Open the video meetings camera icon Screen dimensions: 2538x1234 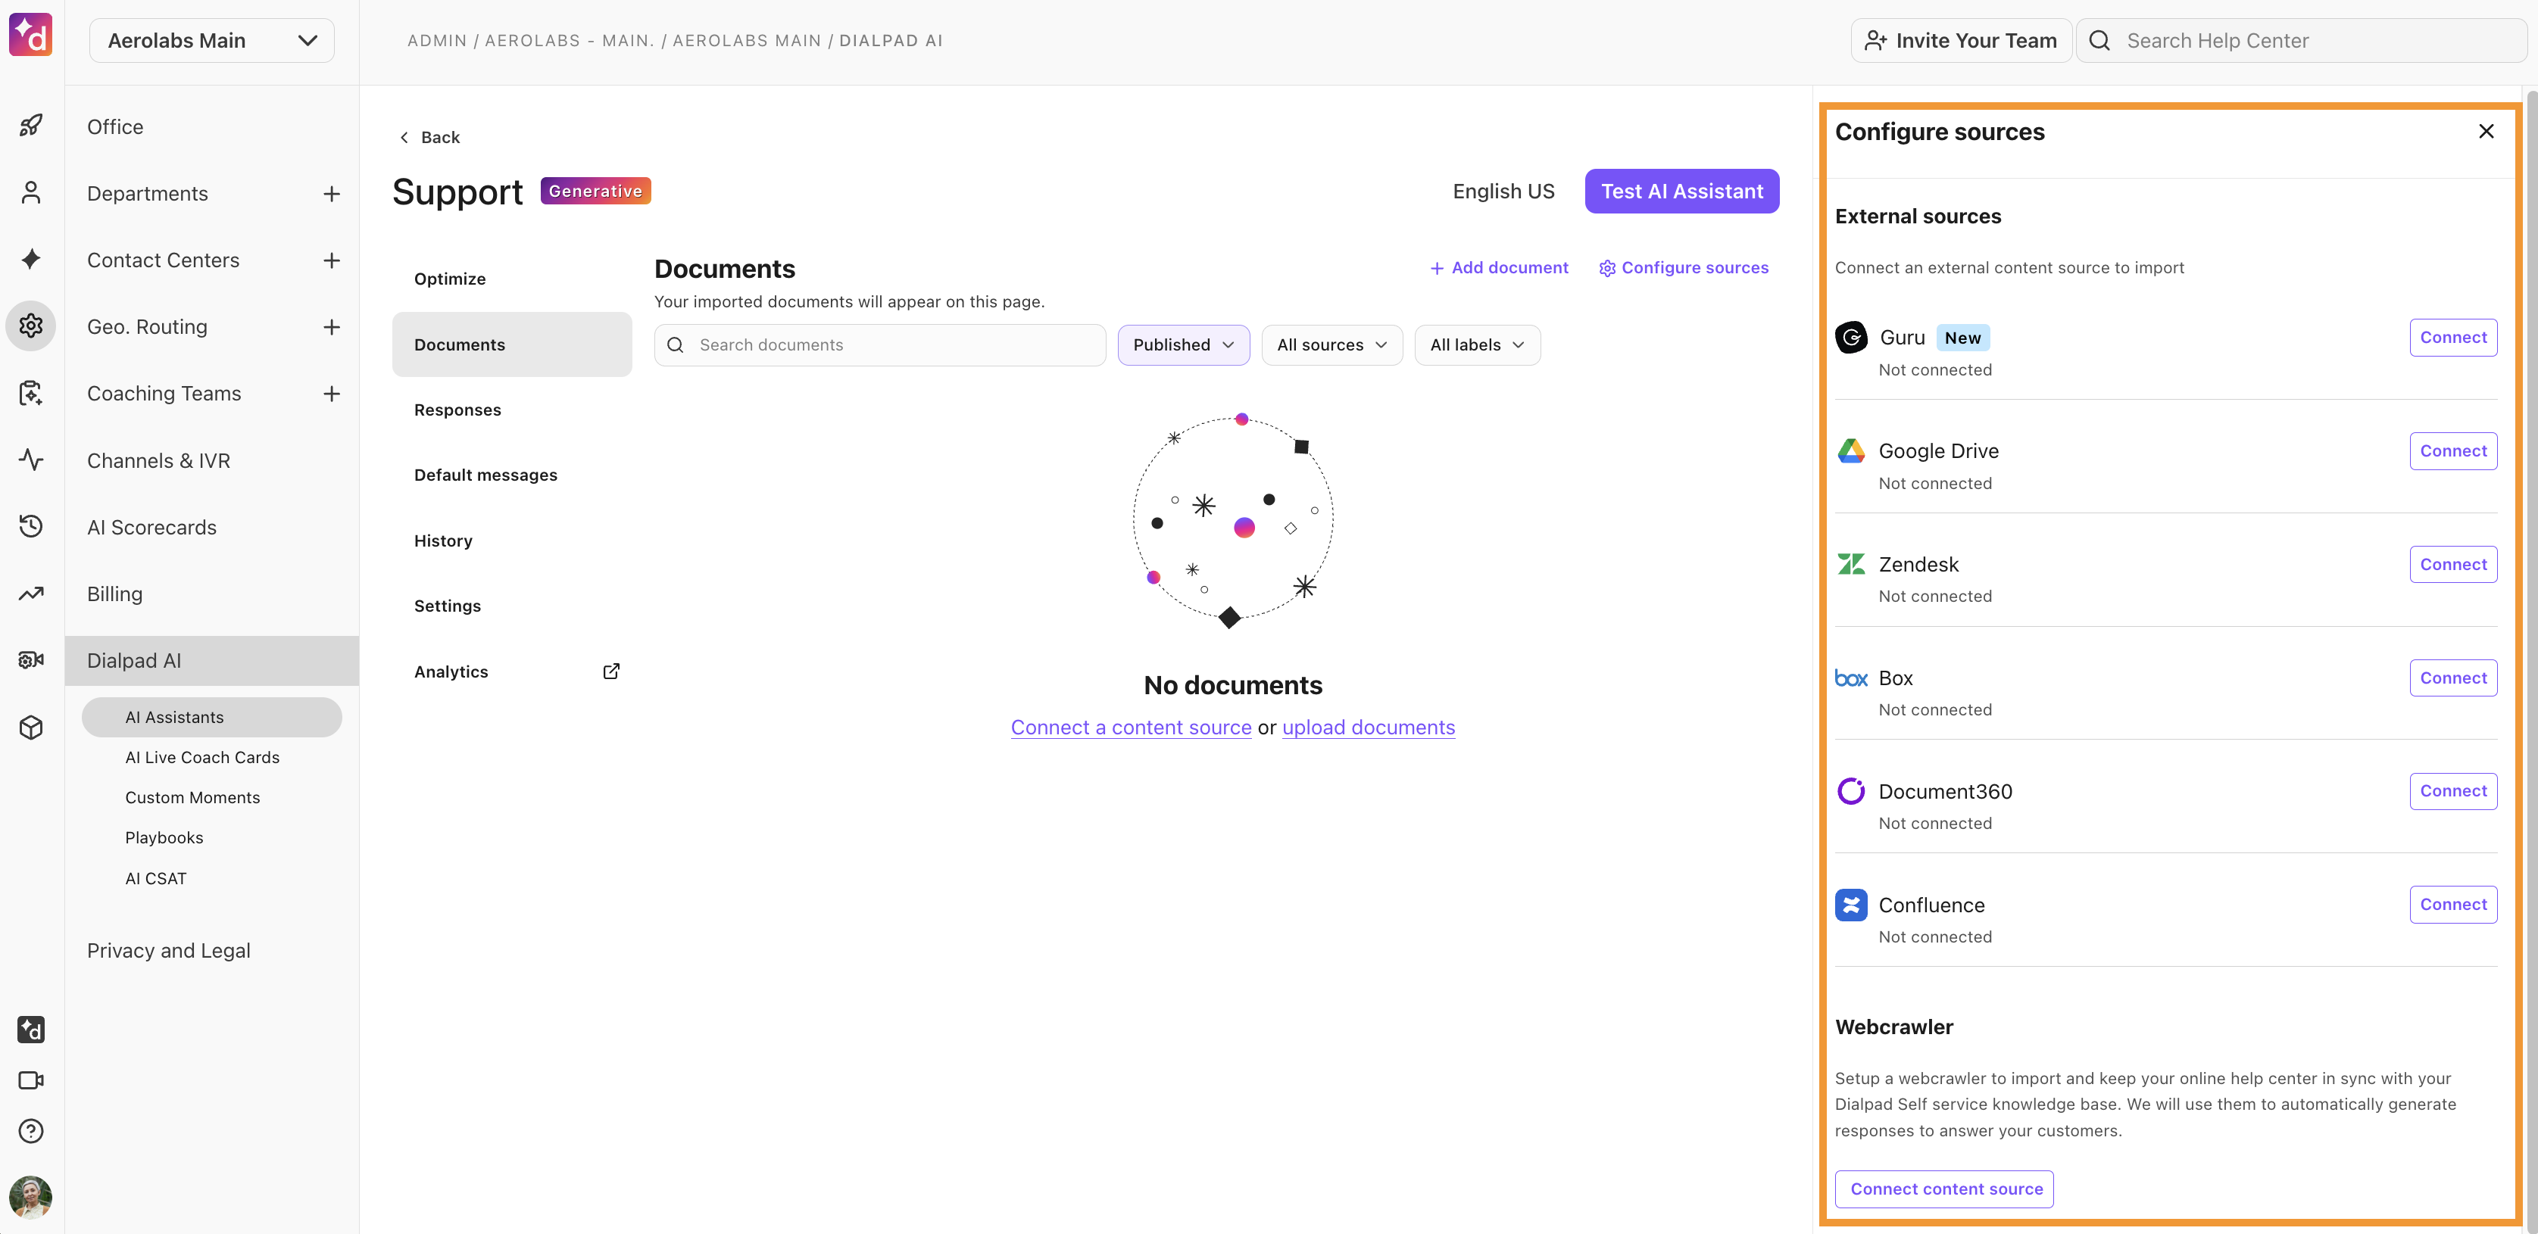(30, 1080)
